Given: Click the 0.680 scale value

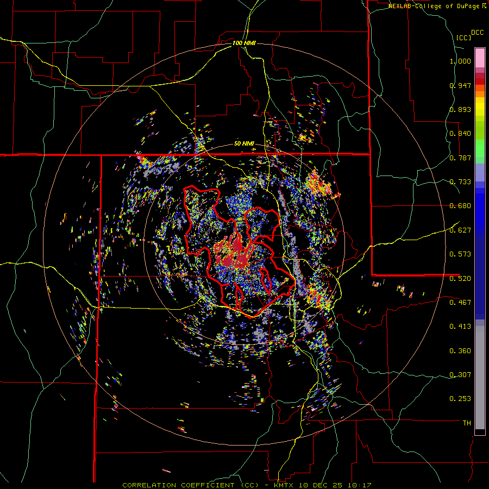Looking at the screenshot, I should [x=460, y=206].
